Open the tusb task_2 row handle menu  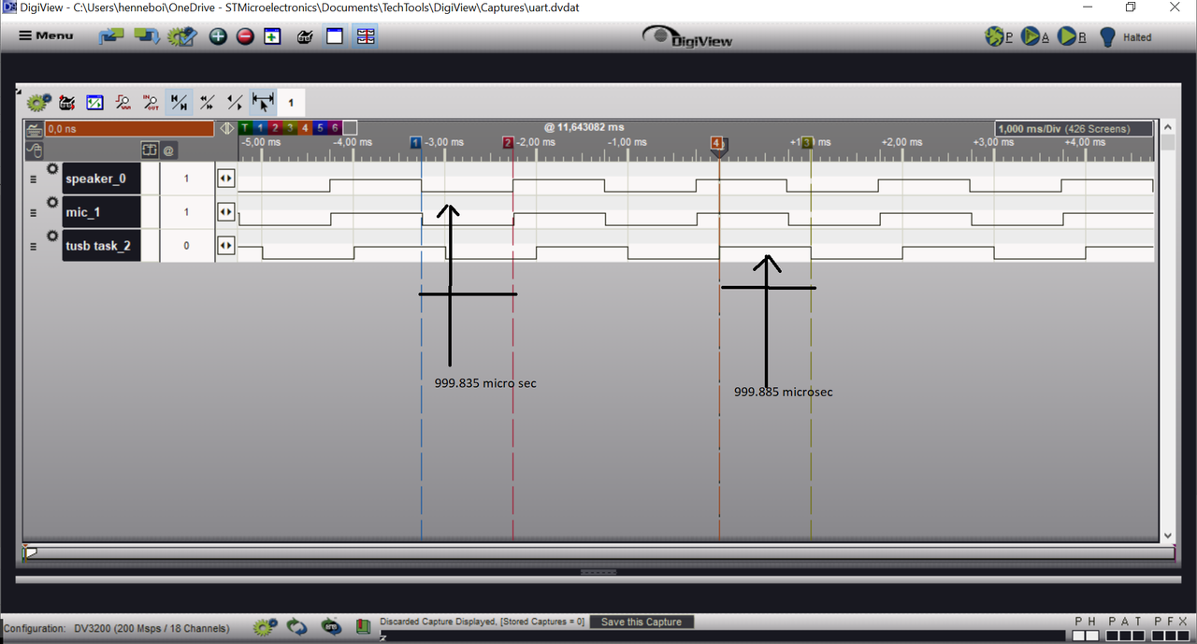[x=33, y=246]
